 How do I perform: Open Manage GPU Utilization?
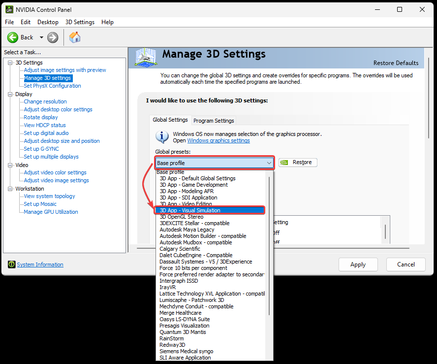click(51, 212)
